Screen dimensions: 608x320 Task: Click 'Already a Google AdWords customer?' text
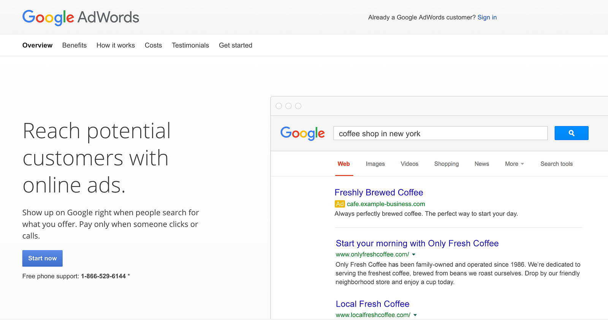coord(422,17)
